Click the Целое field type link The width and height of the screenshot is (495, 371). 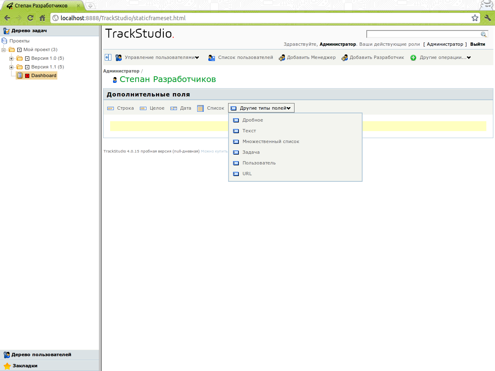[x=157, y=108]
